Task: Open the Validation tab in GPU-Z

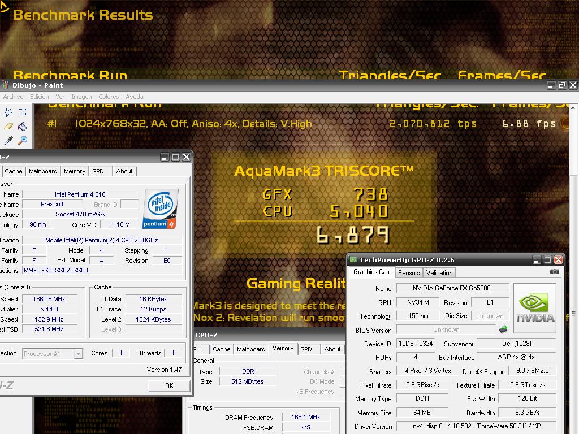Action: point(439,273)
